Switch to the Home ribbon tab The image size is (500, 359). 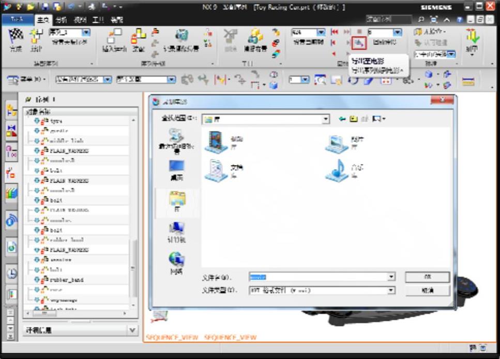pos(42,20)
